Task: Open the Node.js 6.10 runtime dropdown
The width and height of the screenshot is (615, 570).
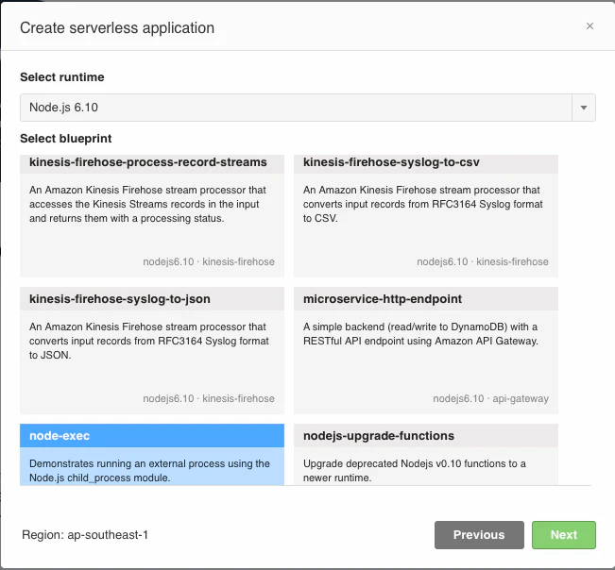Action: click(x=308, y=108)
